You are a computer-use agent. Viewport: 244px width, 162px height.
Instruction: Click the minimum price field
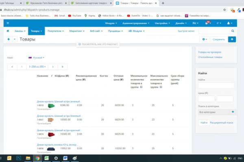coord(206,99)
